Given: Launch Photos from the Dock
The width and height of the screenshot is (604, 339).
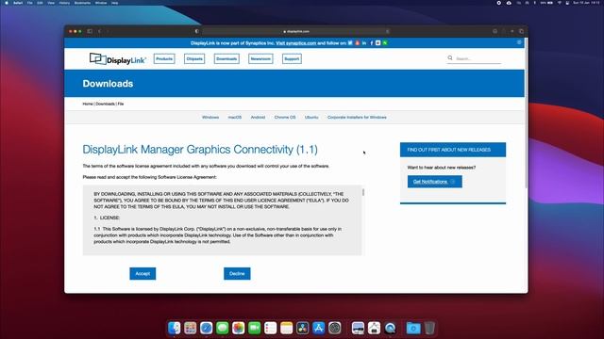Looking at the screenshot, I should tap(239, 328).
